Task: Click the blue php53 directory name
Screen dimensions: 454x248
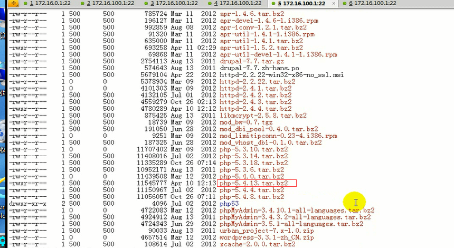Action: click(229, 204)
